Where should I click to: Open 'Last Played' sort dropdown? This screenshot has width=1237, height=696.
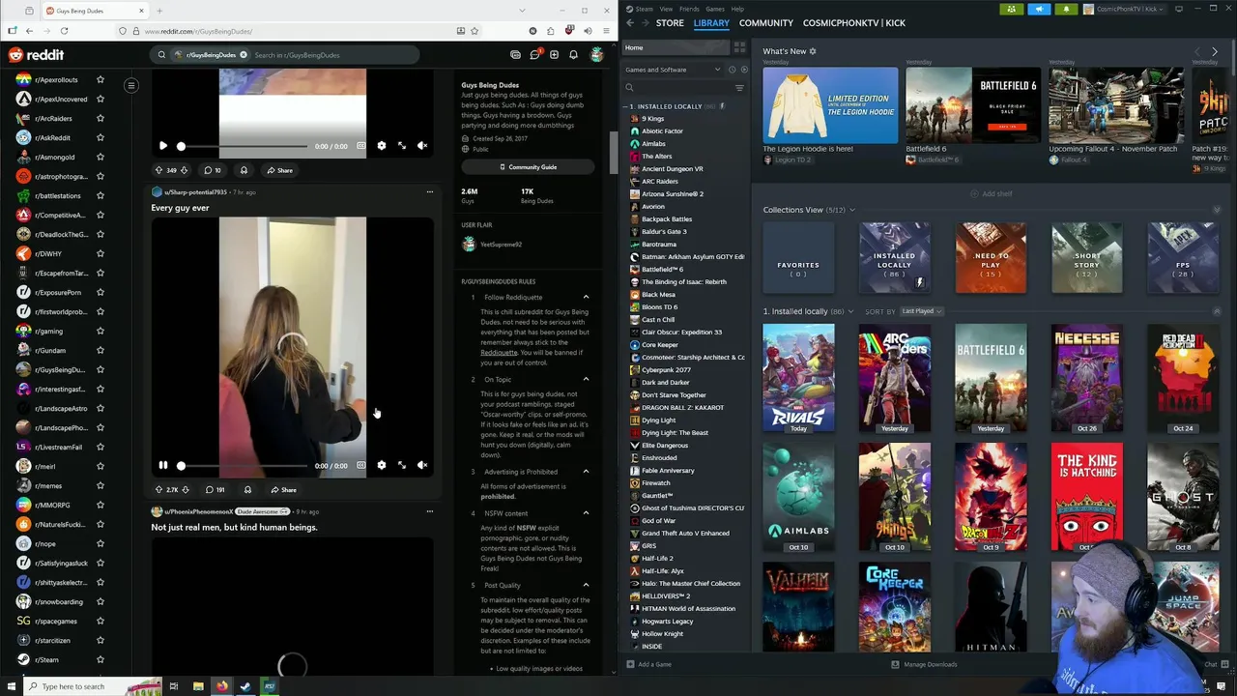pos(922,311)
